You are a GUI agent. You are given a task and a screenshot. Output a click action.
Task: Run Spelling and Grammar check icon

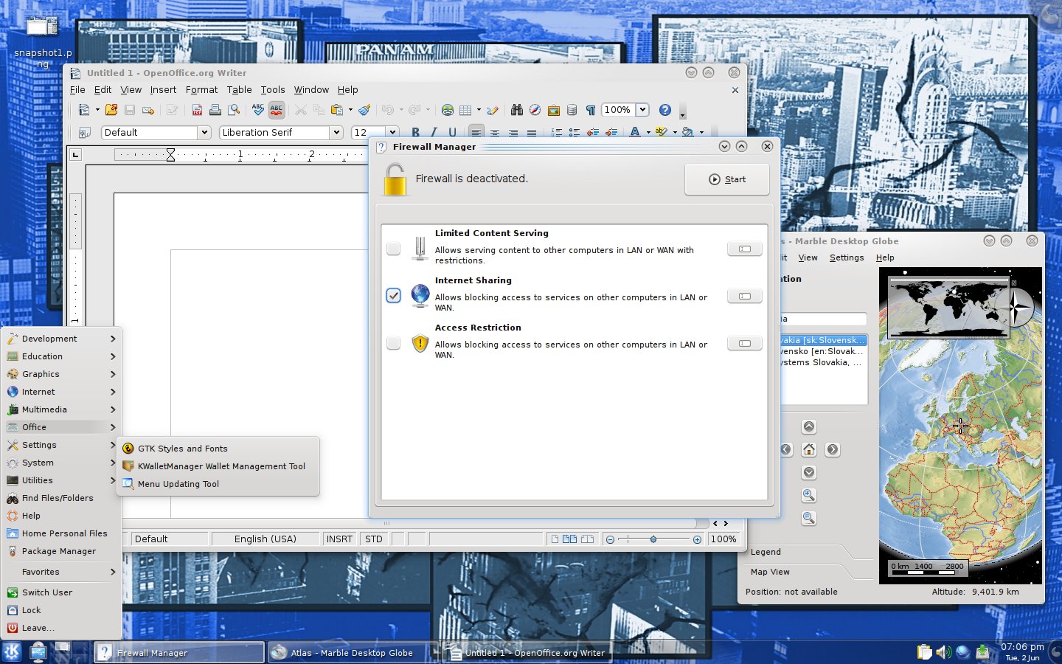pyautogui.click(x=257, y=110)
